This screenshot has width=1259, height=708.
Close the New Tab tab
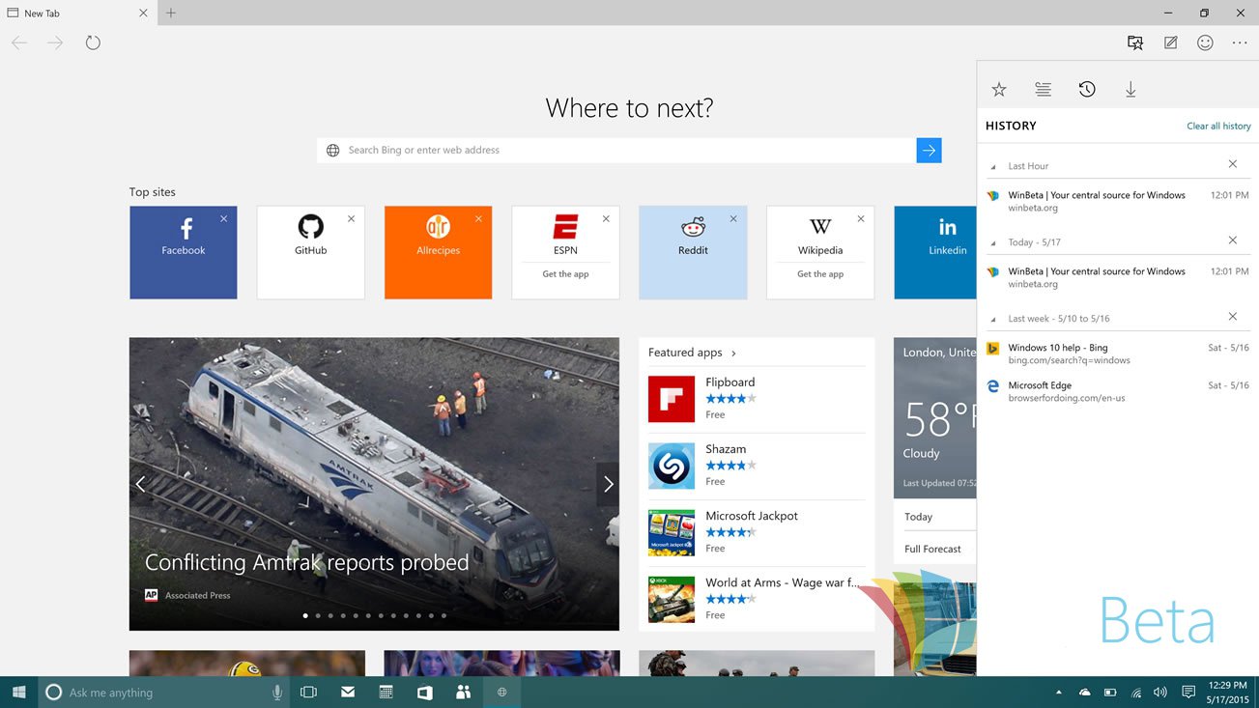[x=143, y=14]
